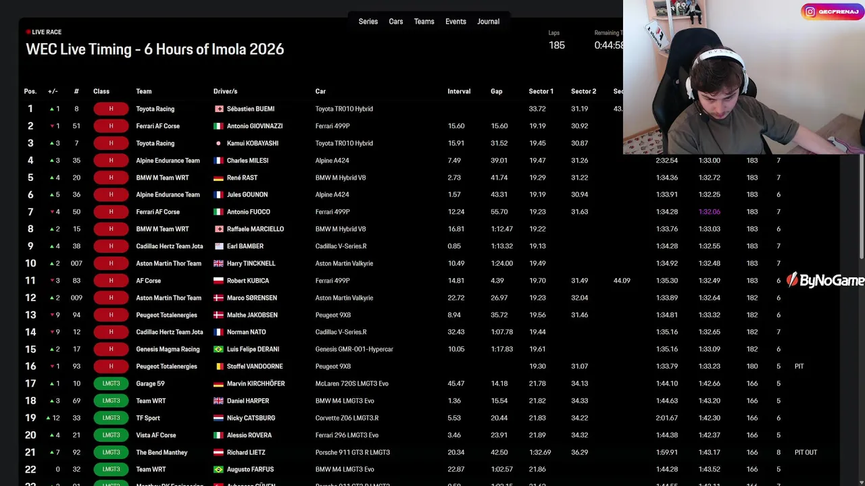The height and width of the screenshot is (486, 865).
Task: Open the Teams menu item
Action: pos(424,22)
